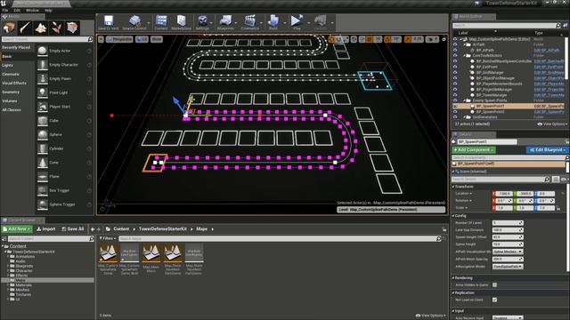Toggle Net Load on Client checkbox
The image size is (570, 320).
click(x=495, y=300)
